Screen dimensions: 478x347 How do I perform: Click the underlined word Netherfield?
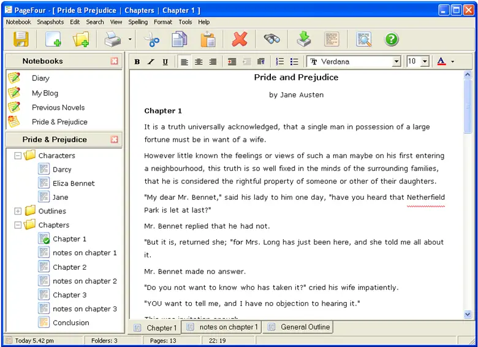pyautogui.click(x=425, y=197)
